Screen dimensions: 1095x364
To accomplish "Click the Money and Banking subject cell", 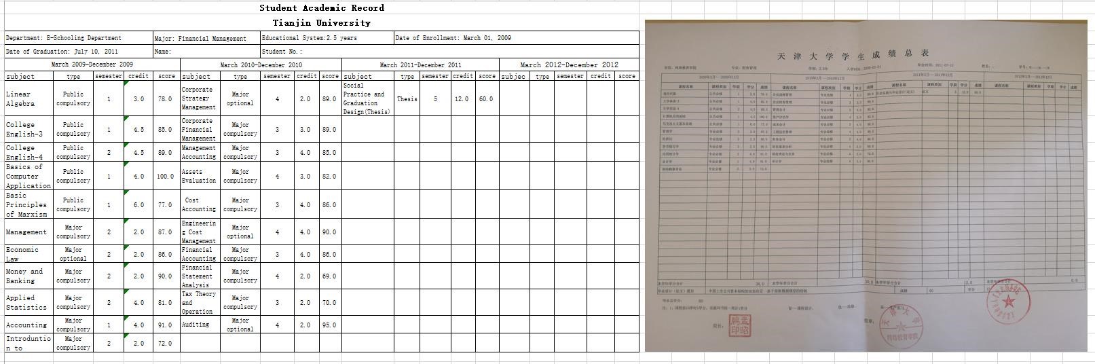I will click(29, 276).
